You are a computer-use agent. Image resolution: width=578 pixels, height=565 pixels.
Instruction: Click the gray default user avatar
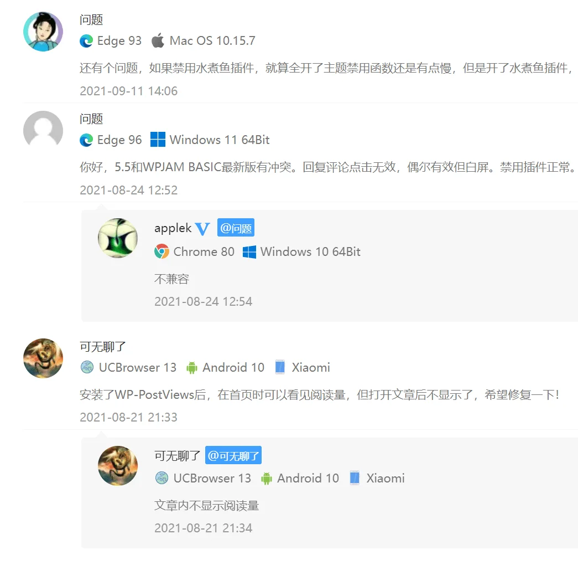[x=43, y=130]
